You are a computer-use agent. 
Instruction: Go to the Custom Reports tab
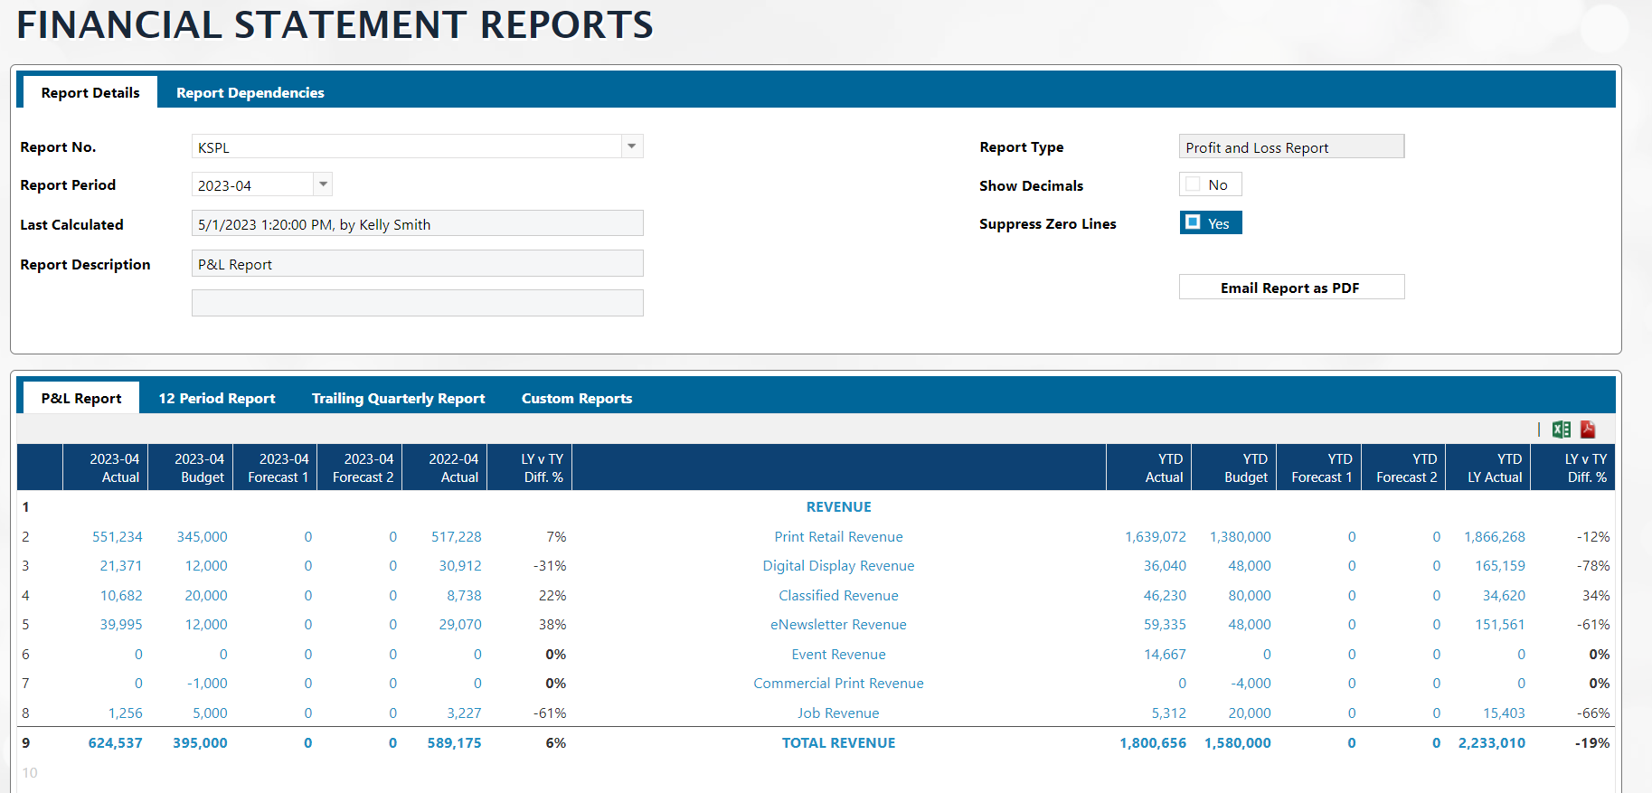coord(576,398)
